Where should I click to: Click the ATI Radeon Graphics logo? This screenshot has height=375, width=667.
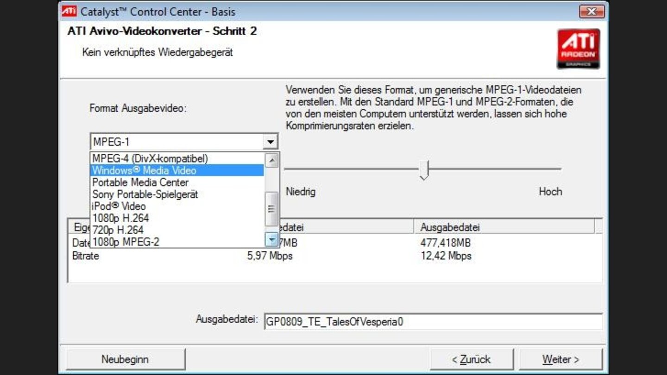pos(578,49)
